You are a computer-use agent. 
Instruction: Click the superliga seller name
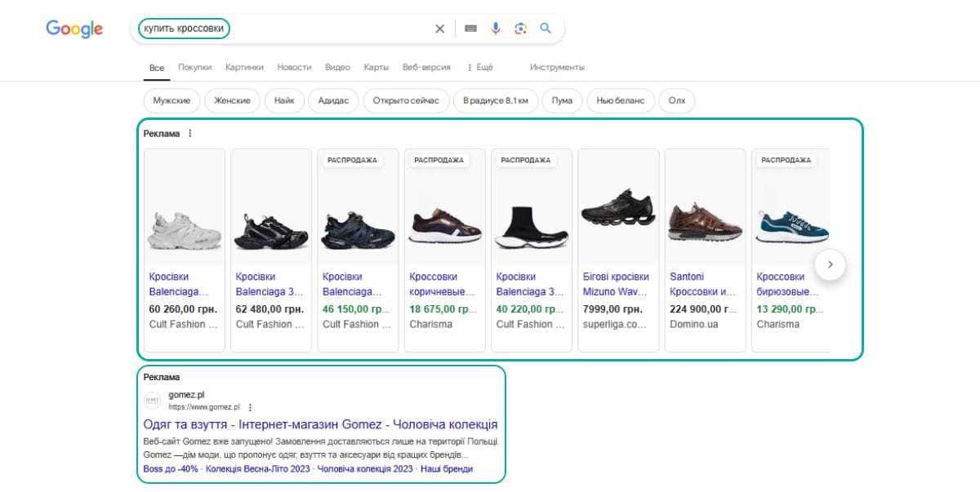614,324
